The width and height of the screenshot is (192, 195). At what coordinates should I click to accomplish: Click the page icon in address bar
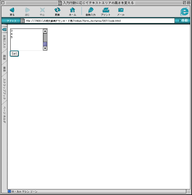tap(23, 21)
